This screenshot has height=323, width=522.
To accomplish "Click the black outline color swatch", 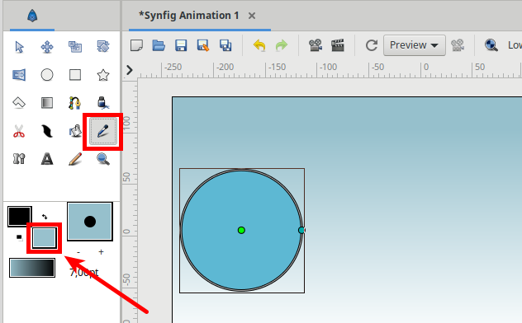I will click(20, 216).
